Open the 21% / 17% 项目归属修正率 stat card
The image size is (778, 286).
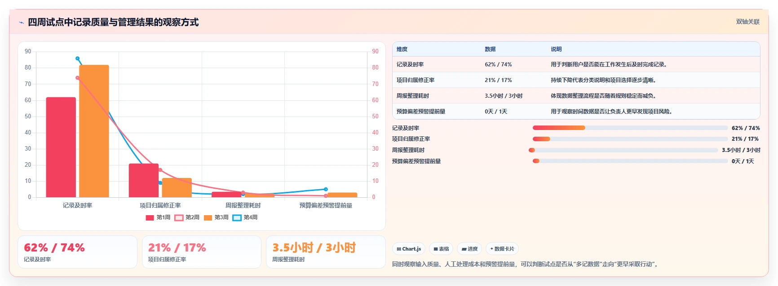[202, 252]
